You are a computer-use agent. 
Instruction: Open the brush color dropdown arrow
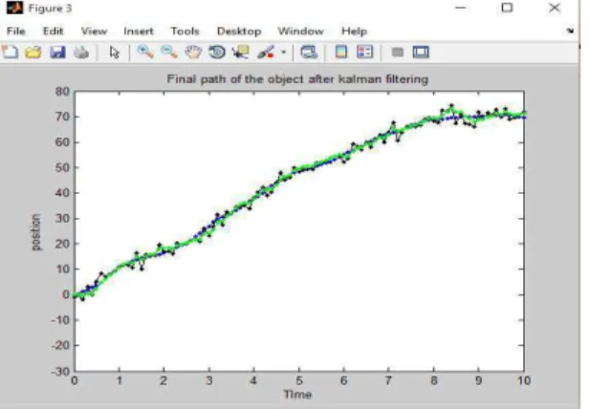point(284,53)
